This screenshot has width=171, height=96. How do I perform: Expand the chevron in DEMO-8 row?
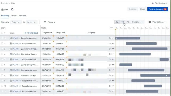click(x=113, y=70)
